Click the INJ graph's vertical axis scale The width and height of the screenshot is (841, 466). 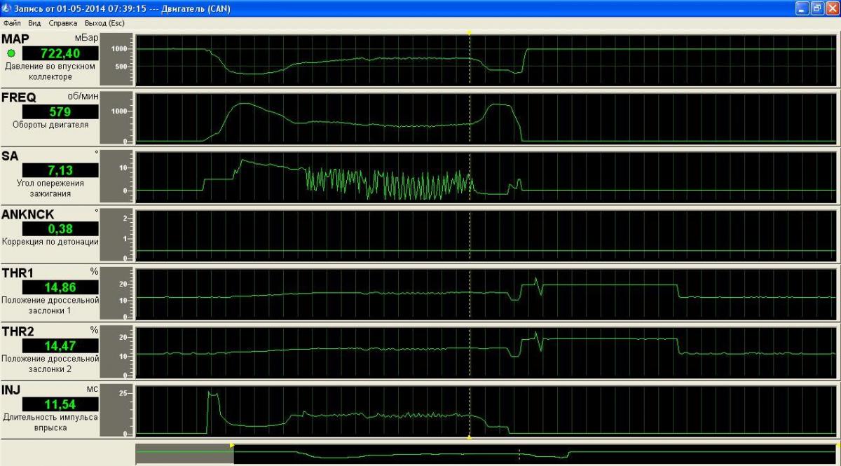(x=116, y=409)
